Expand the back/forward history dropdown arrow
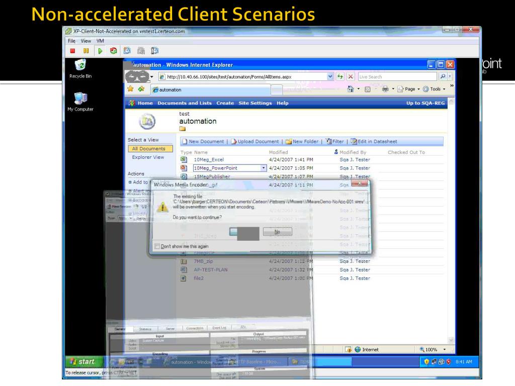Image resolution: width=515 pixels, height=386 pixels. (x=152, y=77)
